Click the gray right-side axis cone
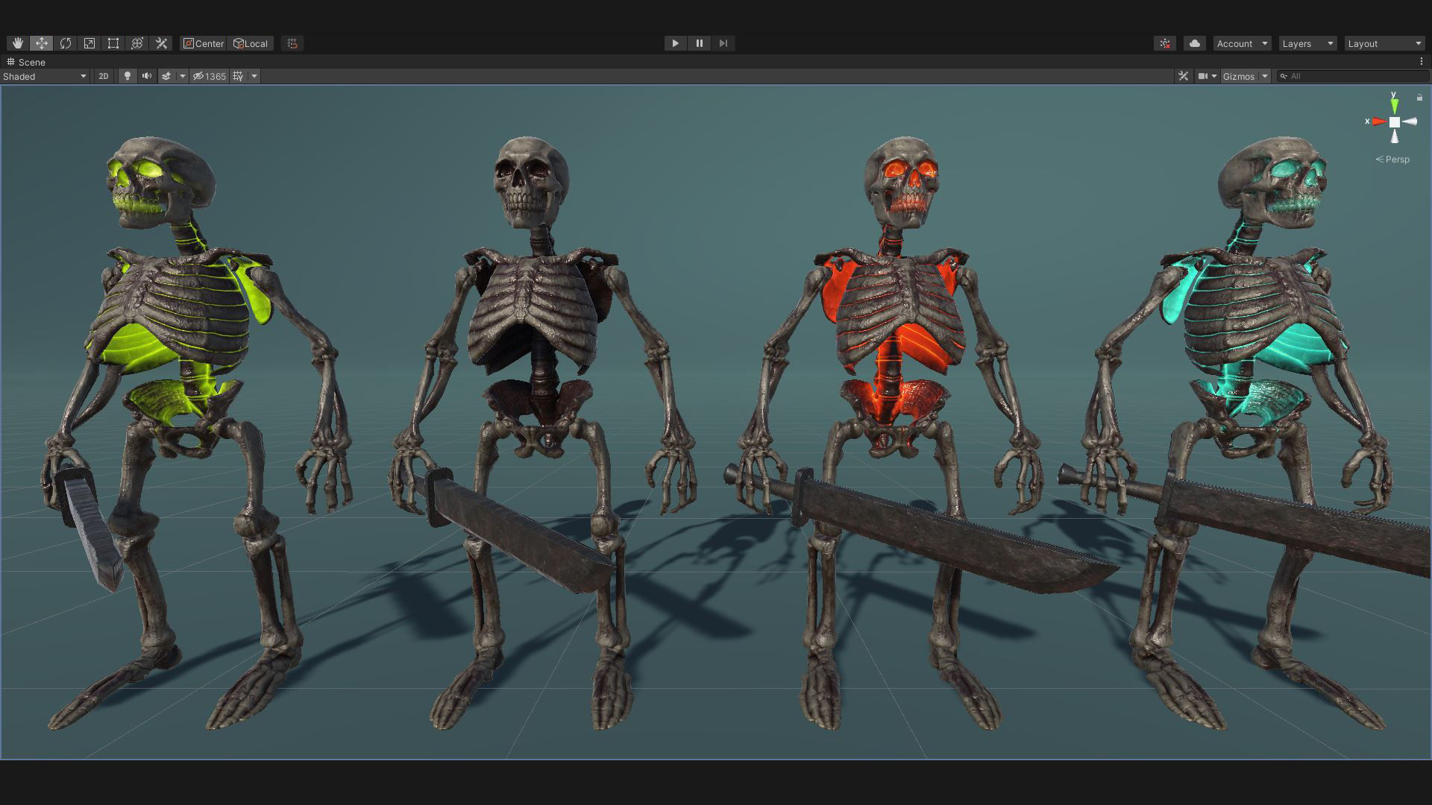Viewport: 1432px width, 805px height. pyautogui.click(x=1410, y=121)
